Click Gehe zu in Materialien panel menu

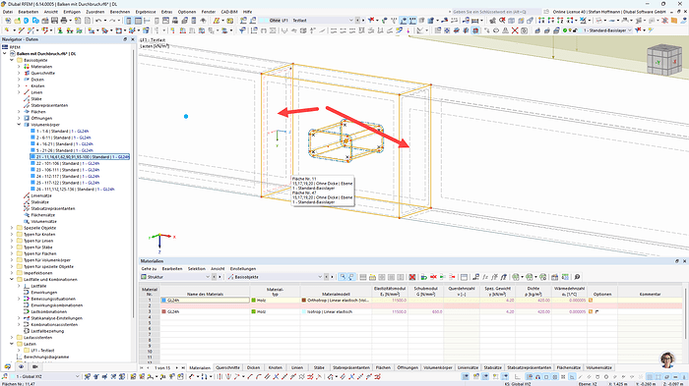point(149,268)
